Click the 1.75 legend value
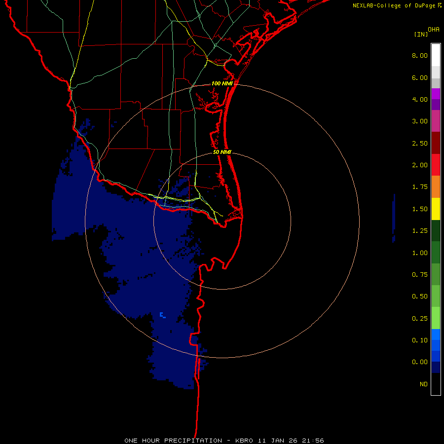This screenshot has width=444, height=444. tap(420, 187)
